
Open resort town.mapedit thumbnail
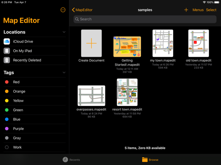[127, 92]
